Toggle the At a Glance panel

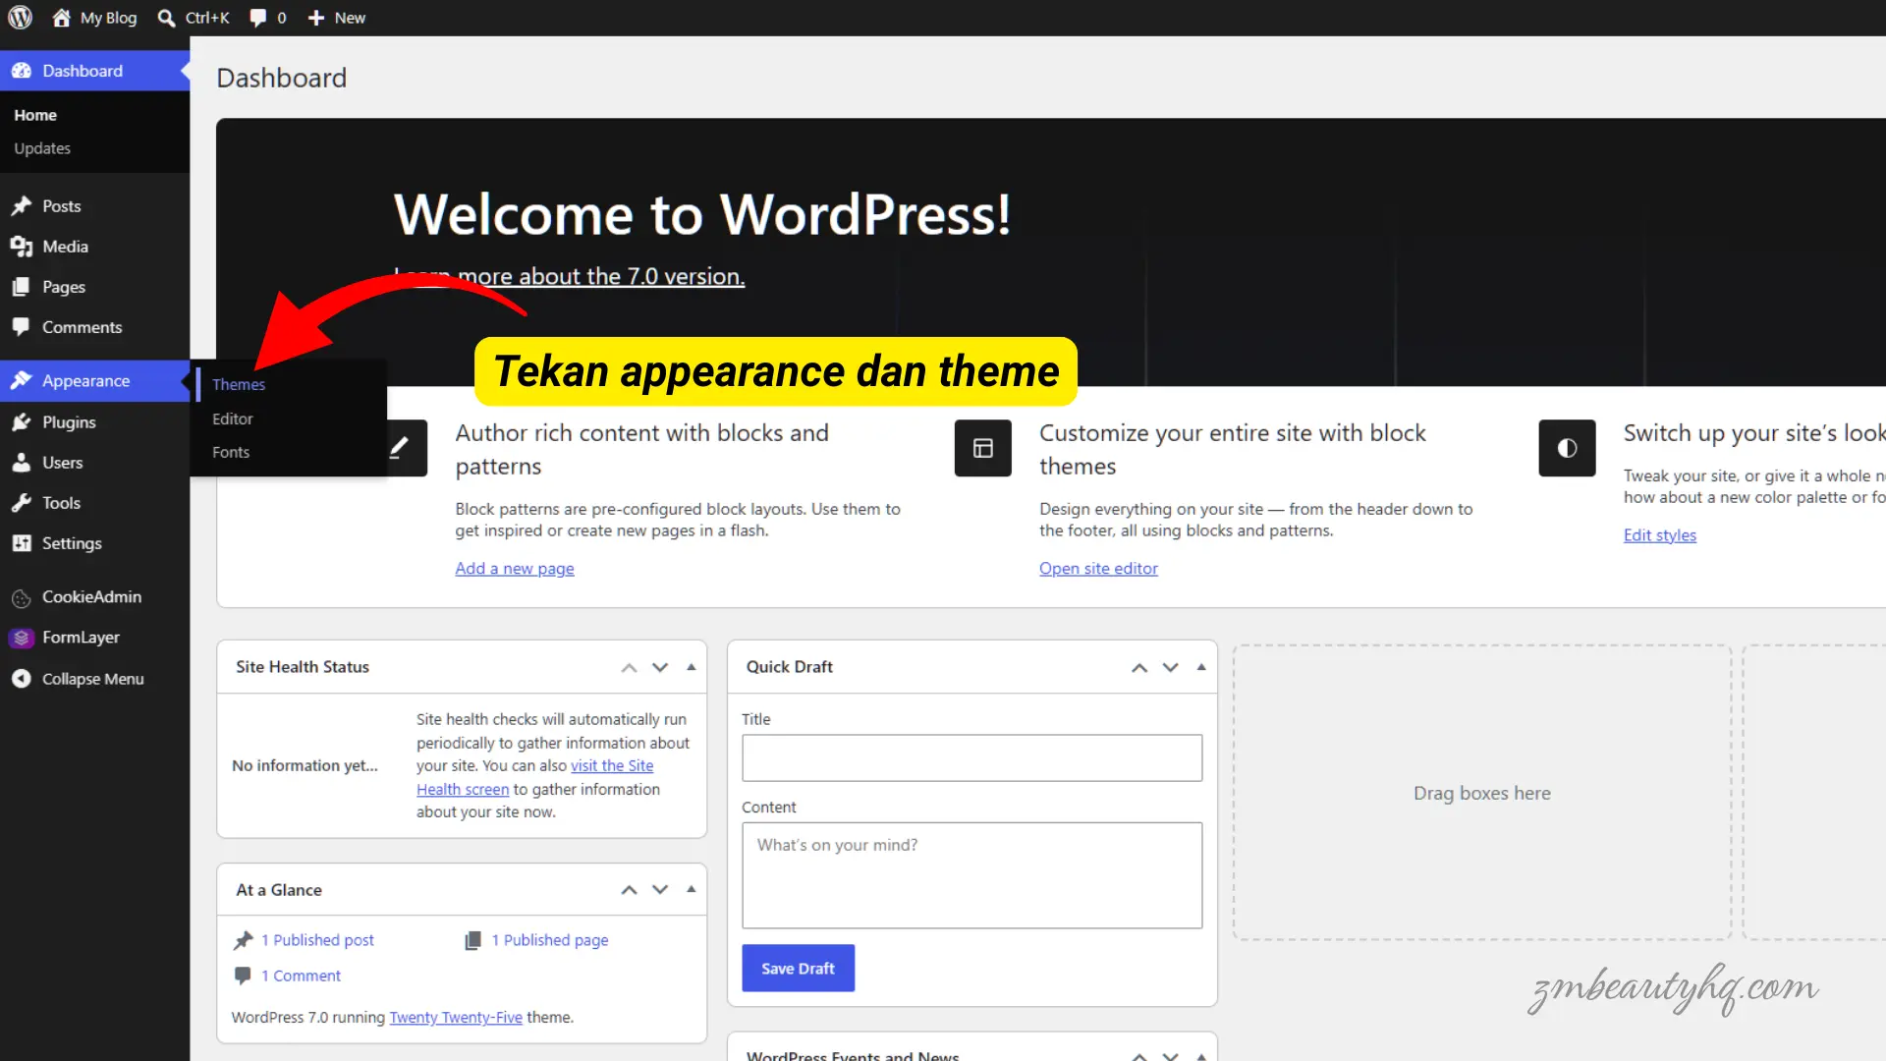692,890
